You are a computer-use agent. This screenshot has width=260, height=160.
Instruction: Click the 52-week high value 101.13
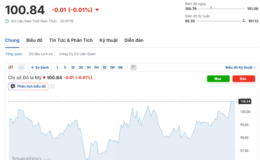[253, 21]
